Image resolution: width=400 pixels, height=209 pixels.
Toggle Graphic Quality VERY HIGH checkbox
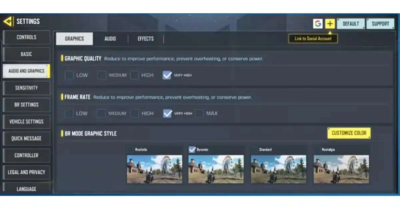click(x=167, y=75)
